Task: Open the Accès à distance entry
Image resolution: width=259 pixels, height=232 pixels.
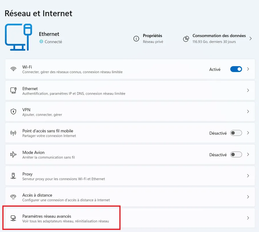Action: coord(130,197)
